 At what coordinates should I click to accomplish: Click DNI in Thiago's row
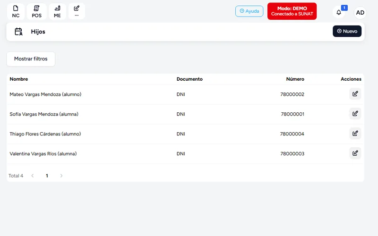181,134
